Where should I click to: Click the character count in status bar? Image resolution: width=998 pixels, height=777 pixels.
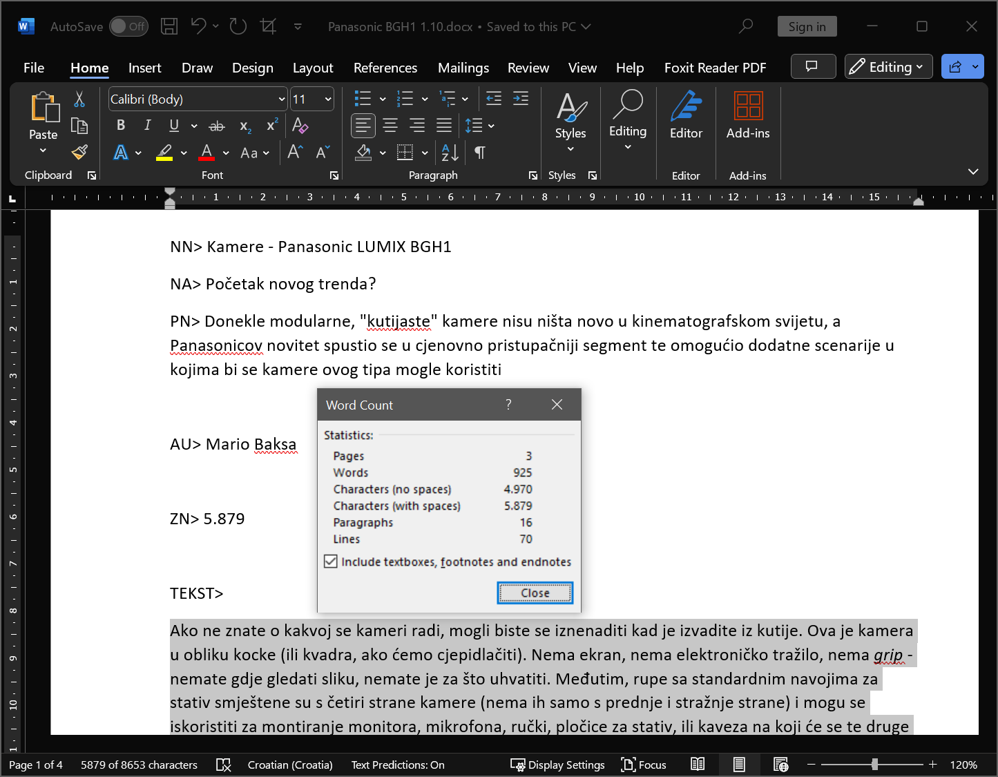click(x=139, y=765)
